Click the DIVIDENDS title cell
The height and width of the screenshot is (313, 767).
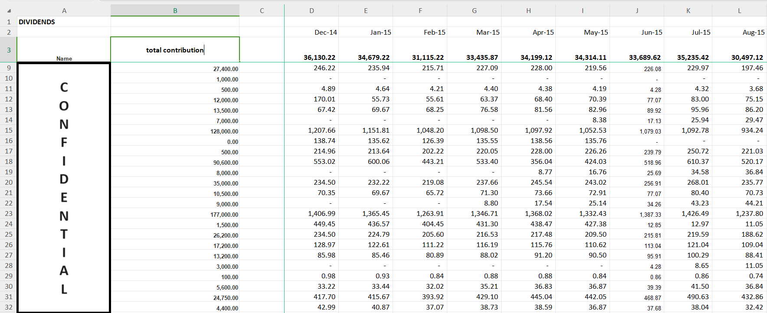[x=64, y=22]
